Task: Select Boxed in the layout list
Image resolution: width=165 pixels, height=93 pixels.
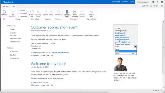Action: point(126,51)
